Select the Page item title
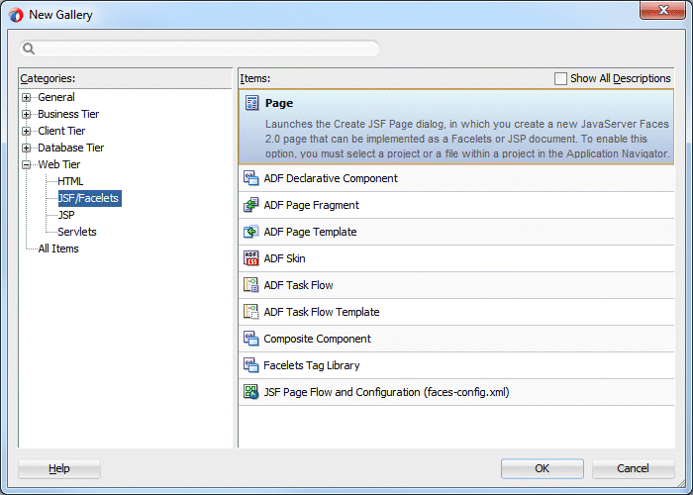Image resolution: width=693 pixels, height=495 pixels. coord(279,103)
